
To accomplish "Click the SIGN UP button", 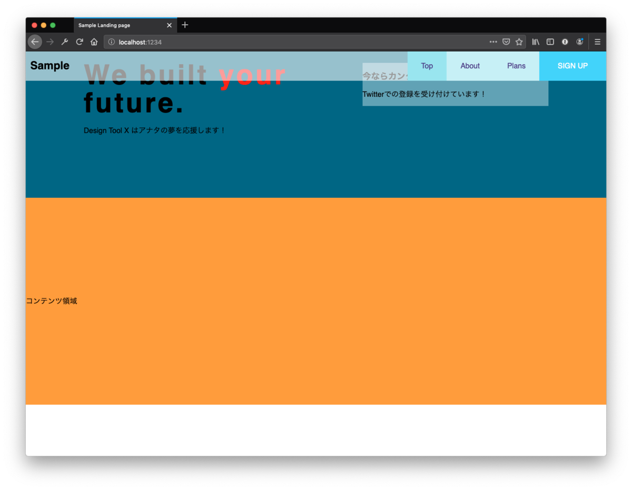I will [572, 66].
